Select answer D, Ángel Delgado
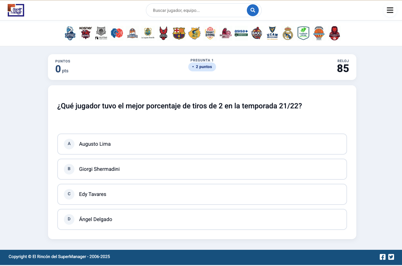 pyautogui.click(x=202, y=219)
